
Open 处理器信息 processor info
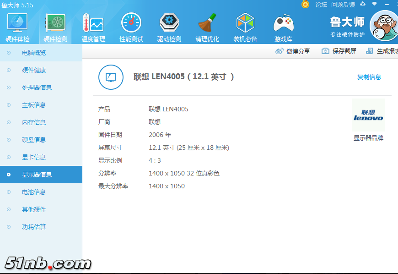coord(41,88)
